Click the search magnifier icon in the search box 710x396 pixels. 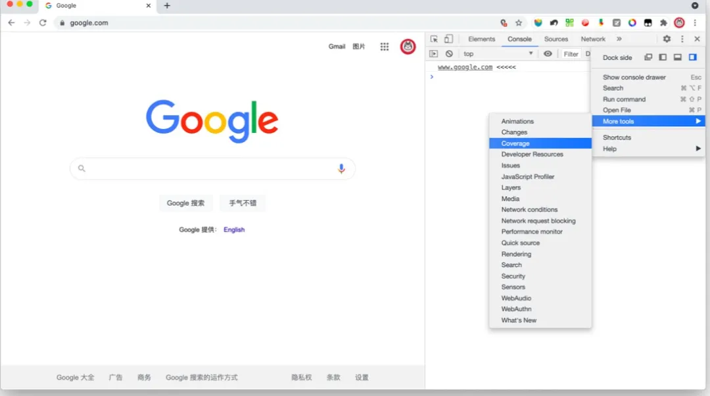(82, 168)
